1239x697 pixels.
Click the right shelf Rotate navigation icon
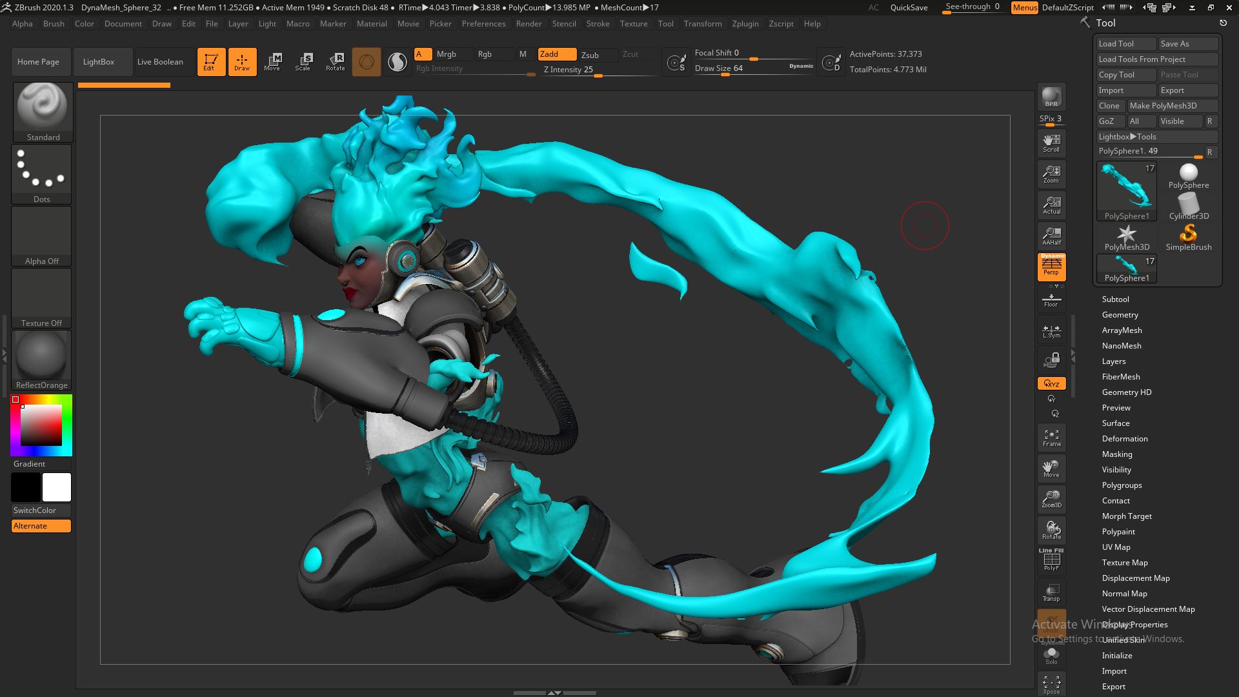[x=1051, y=530]
